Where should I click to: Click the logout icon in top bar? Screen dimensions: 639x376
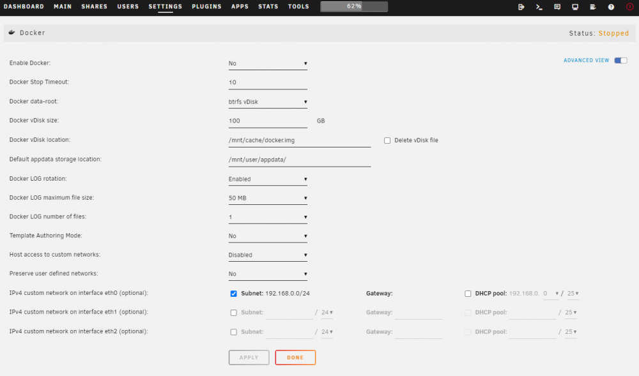pyautogui.click(x=521, y=7)
